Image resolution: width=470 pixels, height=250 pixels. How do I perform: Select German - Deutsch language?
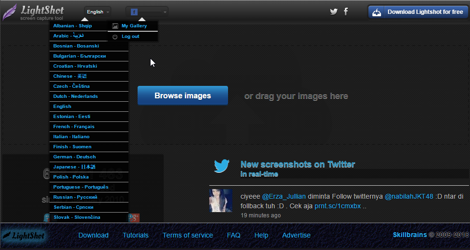click(x=89, y=157)
